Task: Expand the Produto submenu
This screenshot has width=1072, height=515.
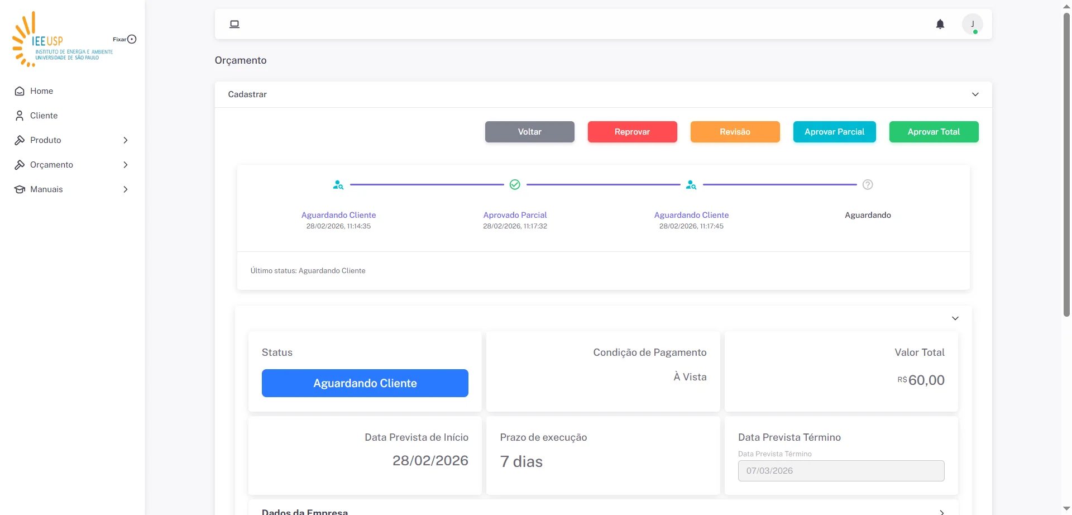Action: 73,140
